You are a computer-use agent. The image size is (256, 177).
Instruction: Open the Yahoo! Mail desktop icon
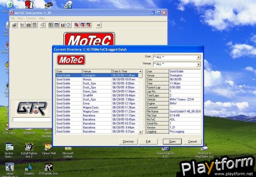(49, 149)
